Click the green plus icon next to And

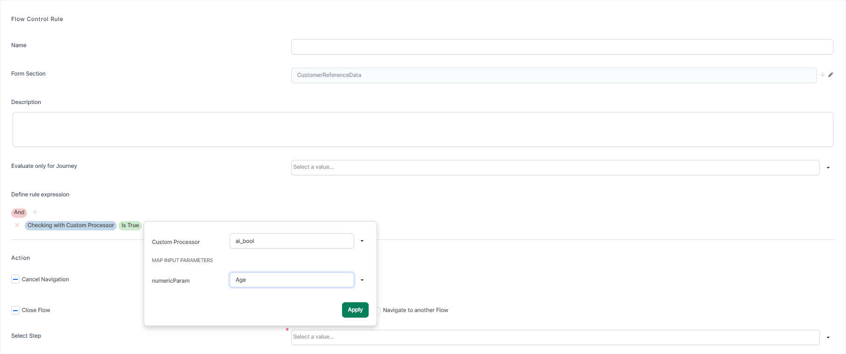[35, 212]
